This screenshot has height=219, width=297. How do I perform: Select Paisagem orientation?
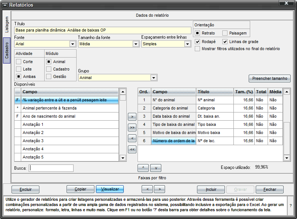point(225,33)
